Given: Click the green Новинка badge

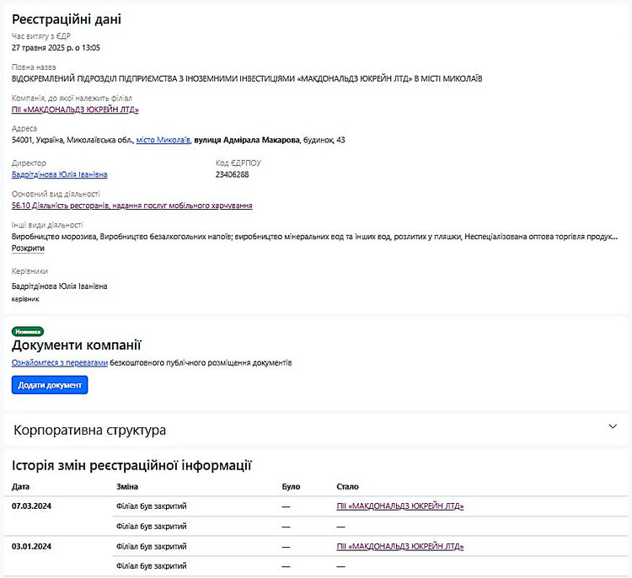Looking at the screenshot, I should pos(28,331).
